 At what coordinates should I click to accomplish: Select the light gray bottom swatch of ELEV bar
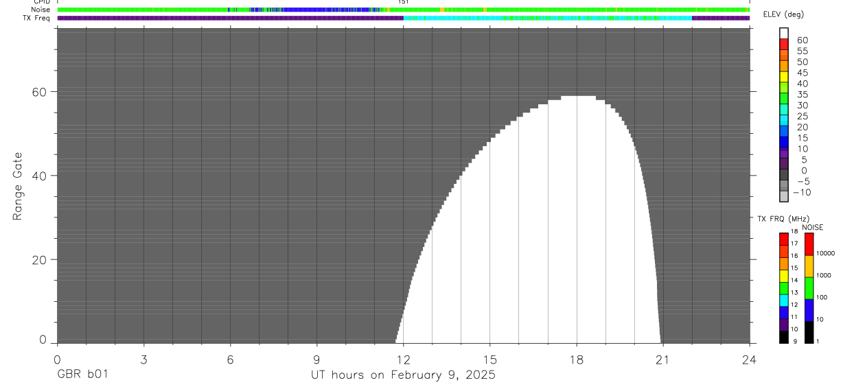(x=784, y=196)
